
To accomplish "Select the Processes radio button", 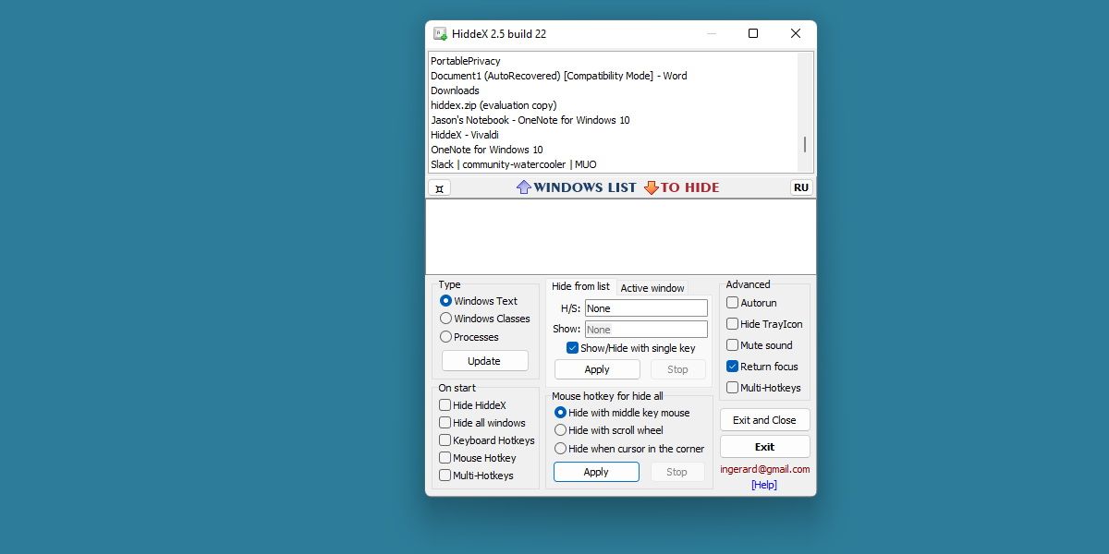I will tap(445, 337).
